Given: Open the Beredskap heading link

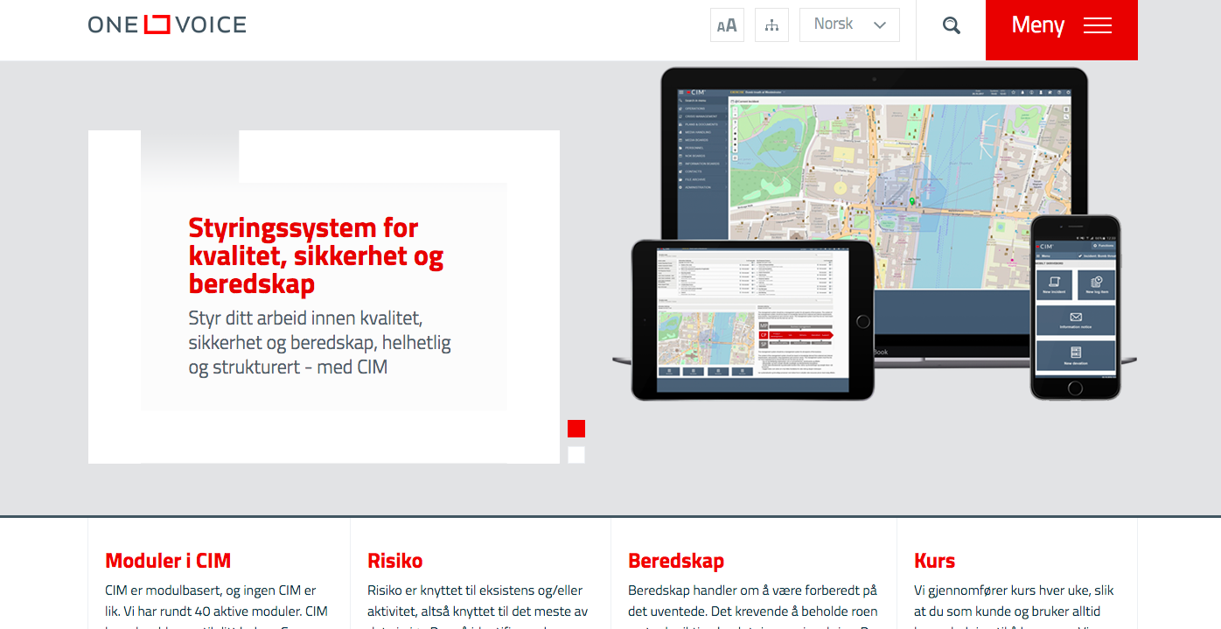Looking at the screenshot, I should [676, 561].
